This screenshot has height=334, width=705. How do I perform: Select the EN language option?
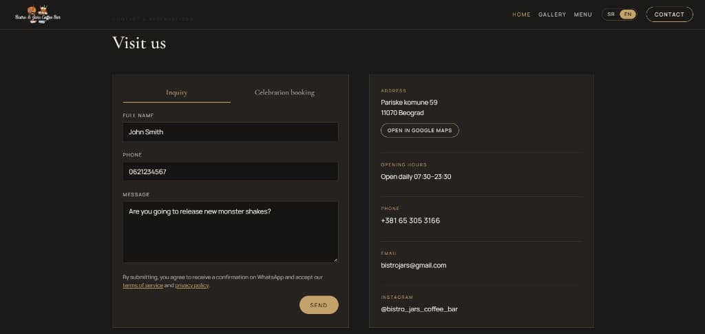628,14
